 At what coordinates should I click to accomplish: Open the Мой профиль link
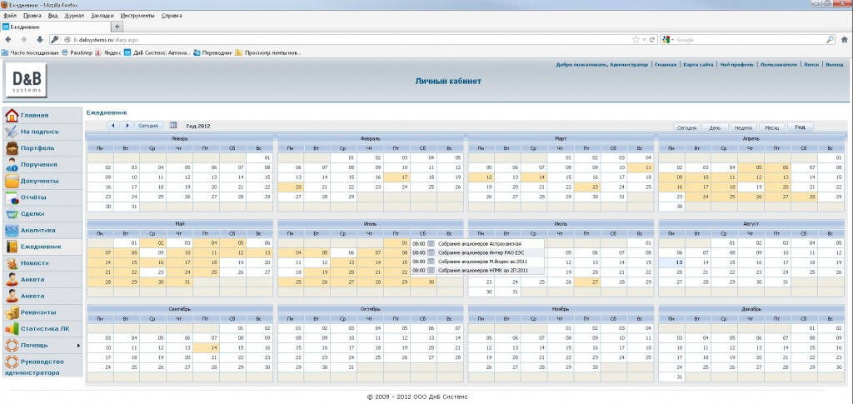(x=736, y=65)
